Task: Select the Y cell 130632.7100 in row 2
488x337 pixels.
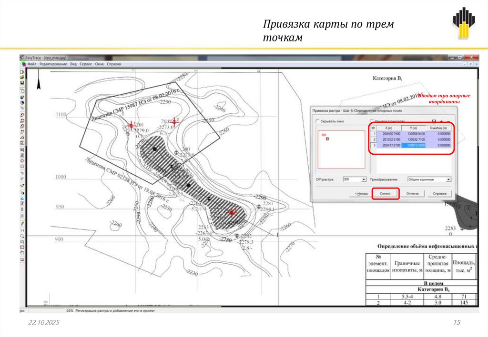Action: (x=414, y=139)
